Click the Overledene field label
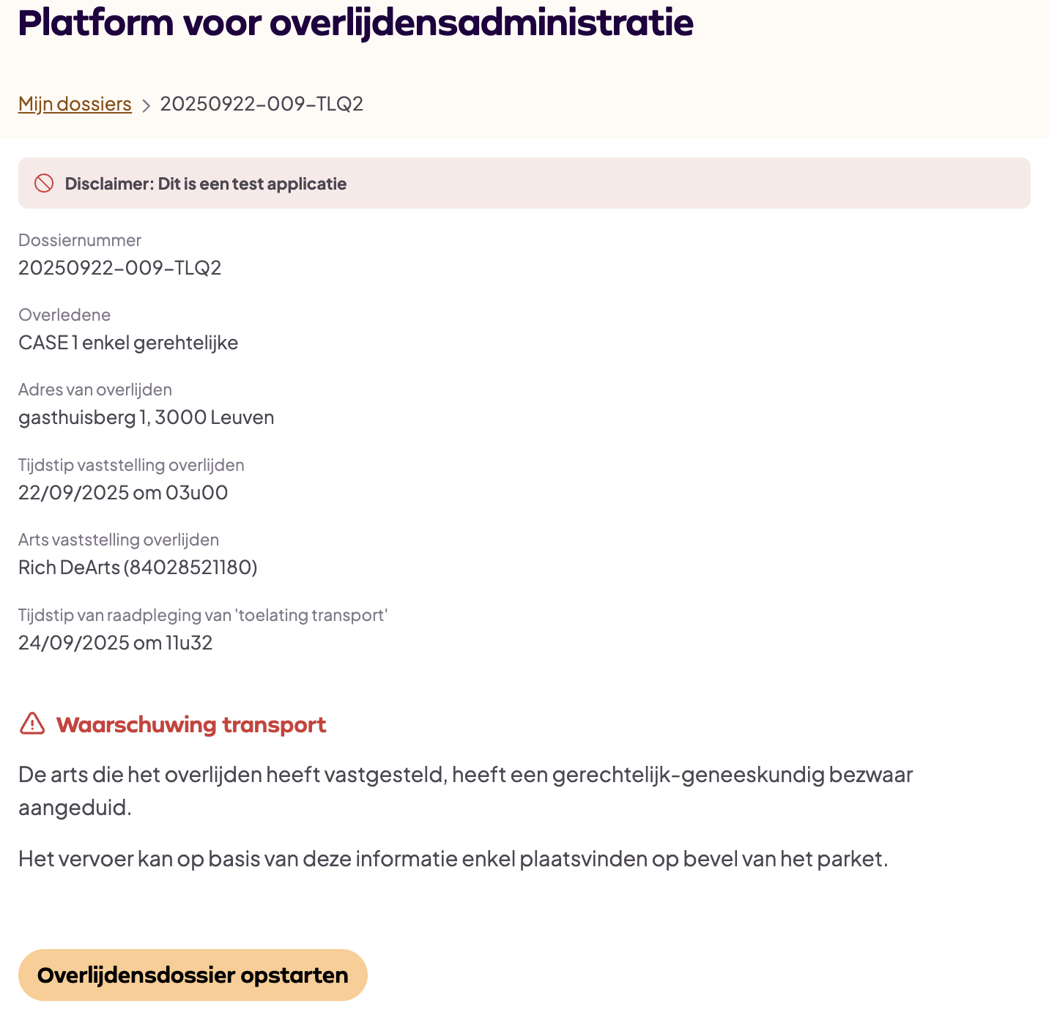 coord(64,315)
